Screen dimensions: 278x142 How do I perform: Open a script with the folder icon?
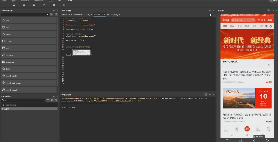coord(14,5)
